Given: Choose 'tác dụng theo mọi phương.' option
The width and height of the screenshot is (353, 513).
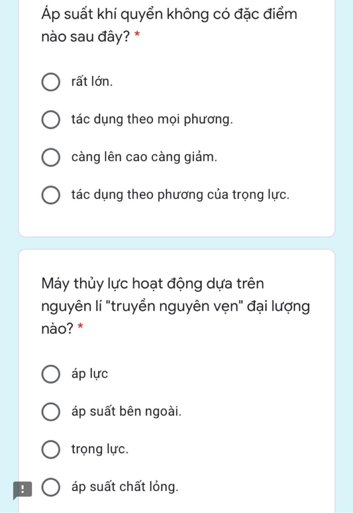Looking at the screenshot, I should tap(51, 120).
